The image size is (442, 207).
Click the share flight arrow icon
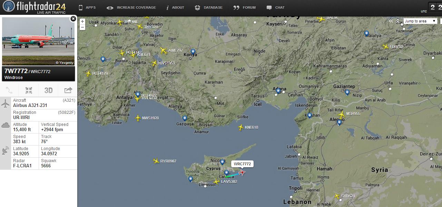pos(68,90)
